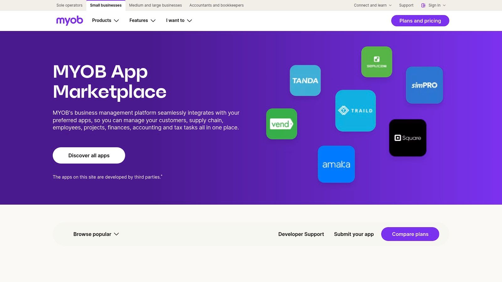Screen dimensions: 502x282
Task: Click the Sign in icon
Action: (x=424, y=5)
